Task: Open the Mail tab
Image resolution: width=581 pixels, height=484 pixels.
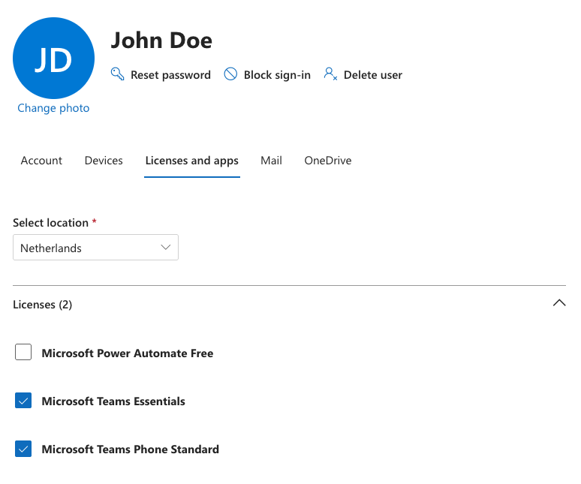Action: pyautogui.click(x=271, y=161)
